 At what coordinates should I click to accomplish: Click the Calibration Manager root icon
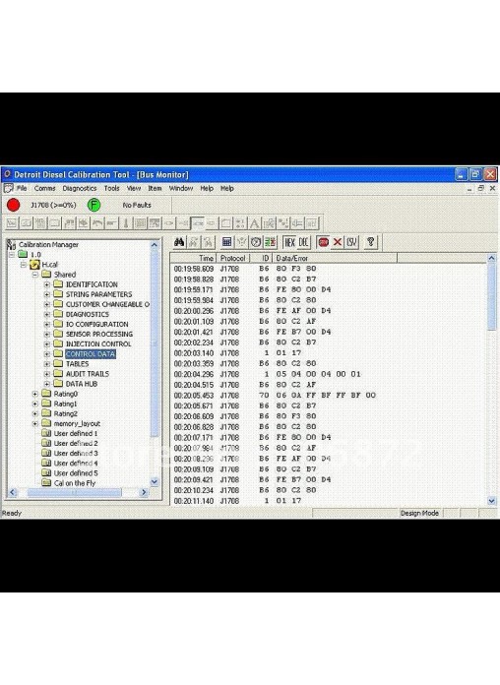click(11, 244)
